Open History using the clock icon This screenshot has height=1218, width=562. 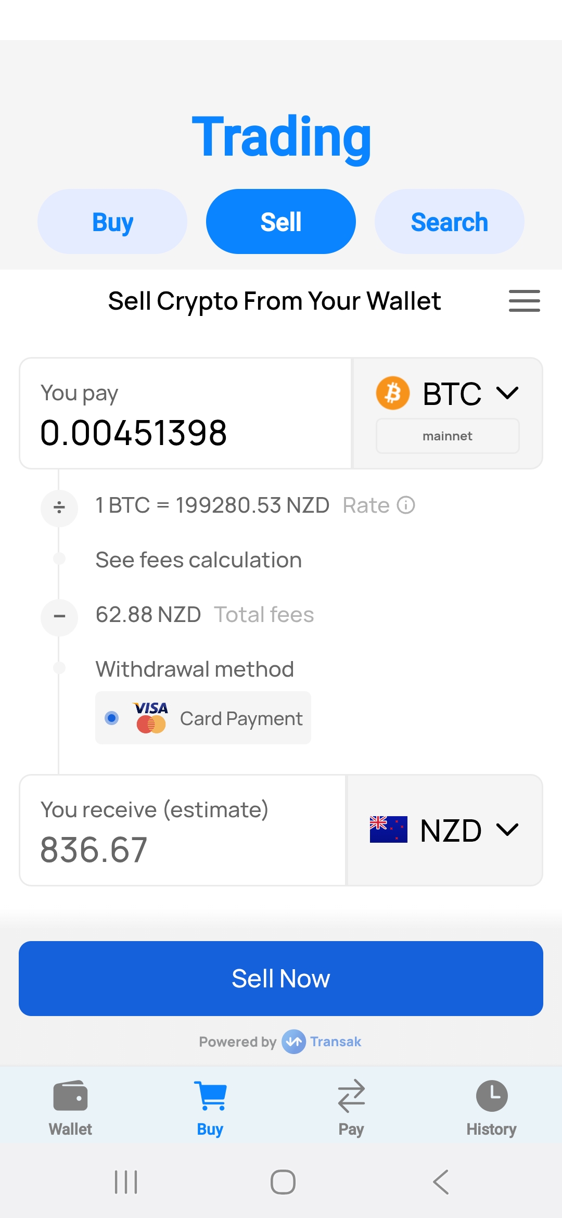point(491,1096)
